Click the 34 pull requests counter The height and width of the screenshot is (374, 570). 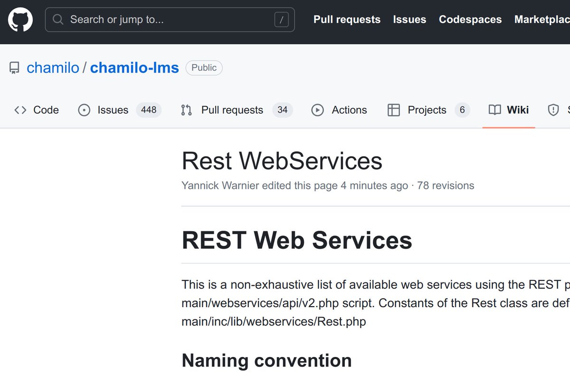click(x=283, y=110)
